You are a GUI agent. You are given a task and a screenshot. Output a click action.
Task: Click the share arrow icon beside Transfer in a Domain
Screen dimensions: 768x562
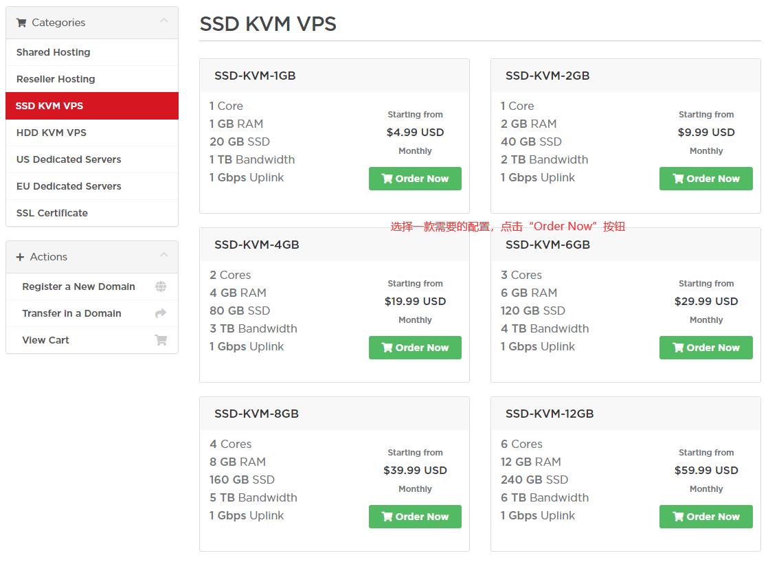pos(161,313)
